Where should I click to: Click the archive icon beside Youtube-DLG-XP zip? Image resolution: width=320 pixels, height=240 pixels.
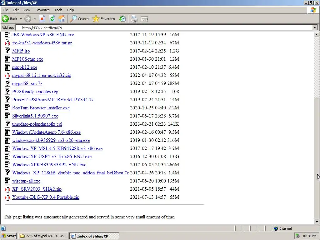pyautogui.click(x=7, y=197)
